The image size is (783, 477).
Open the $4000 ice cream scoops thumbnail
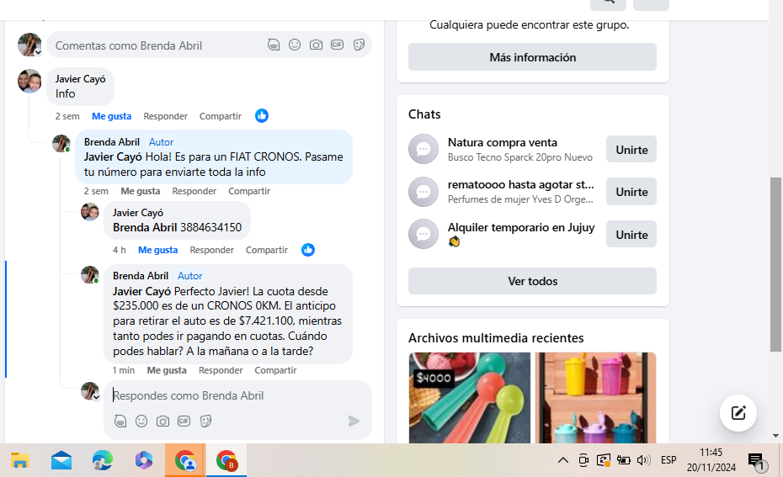pyautogui.click(x=470, y=398)
